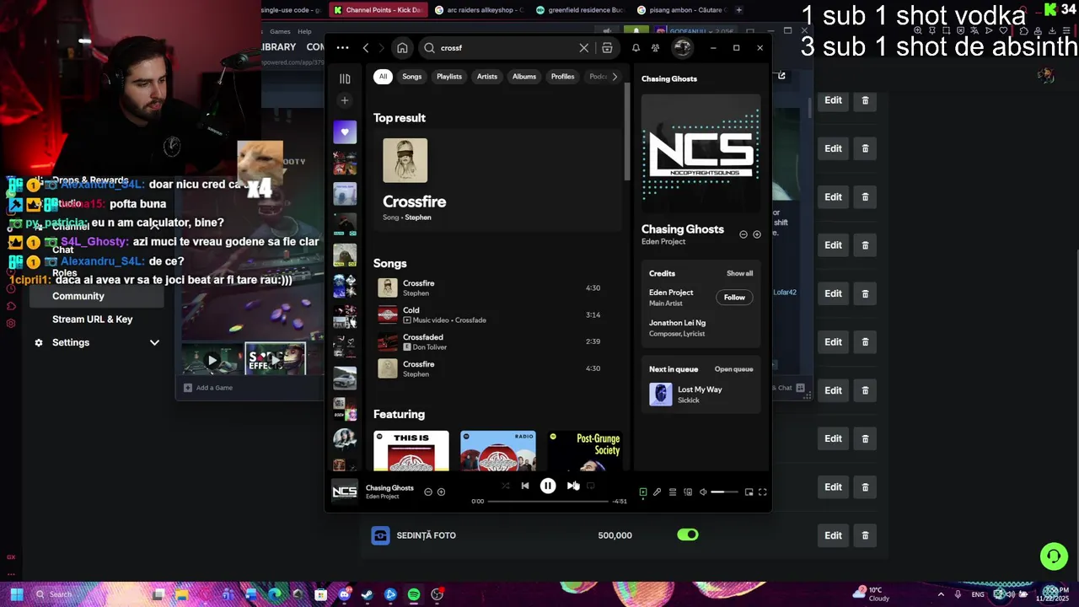The image size is (1079, 607).
Task: Adjust the Spotify volume slider
Action: [725, 492]
